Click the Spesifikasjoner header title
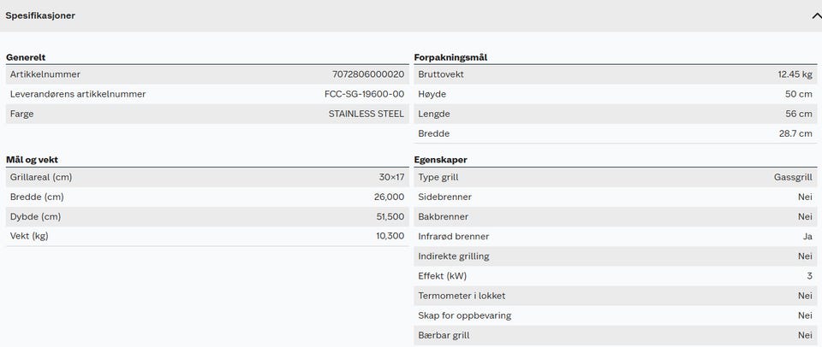Viewport: 822px width, 347px height. 40,15
